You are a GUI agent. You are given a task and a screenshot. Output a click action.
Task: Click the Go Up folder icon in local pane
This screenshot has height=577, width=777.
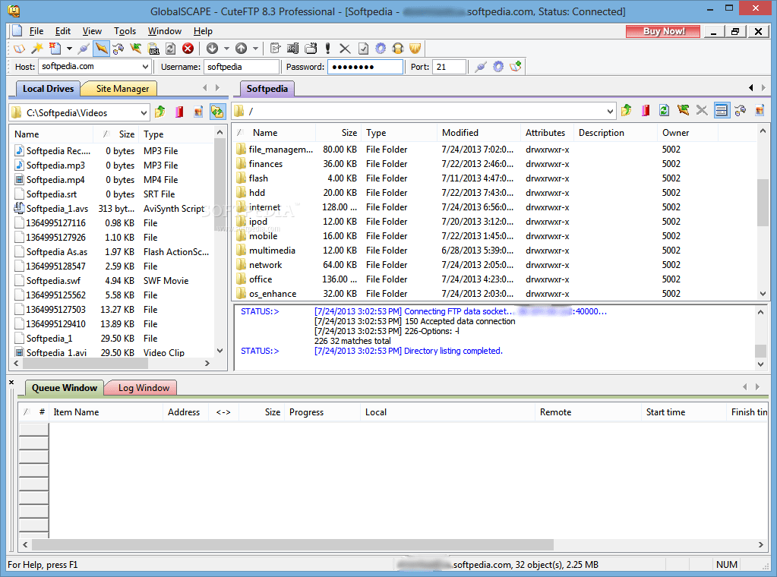click(x=160, y=112)
